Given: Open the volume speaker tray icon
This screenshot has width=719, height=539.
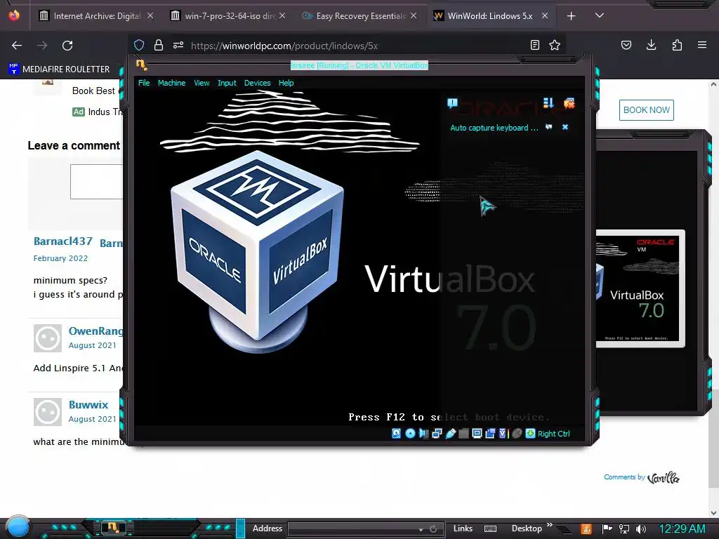Looking at the screenshot, I should (641, 529).
